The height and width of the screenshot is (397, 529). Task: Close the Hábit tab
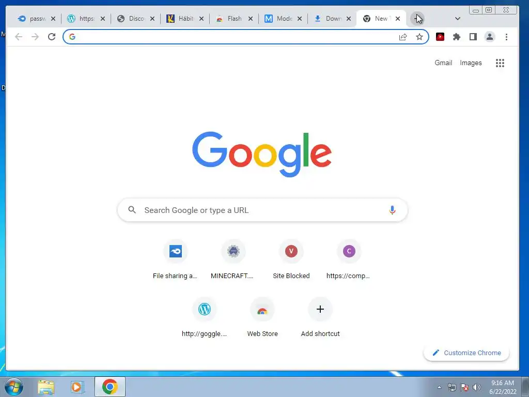(x=201, y=19)
